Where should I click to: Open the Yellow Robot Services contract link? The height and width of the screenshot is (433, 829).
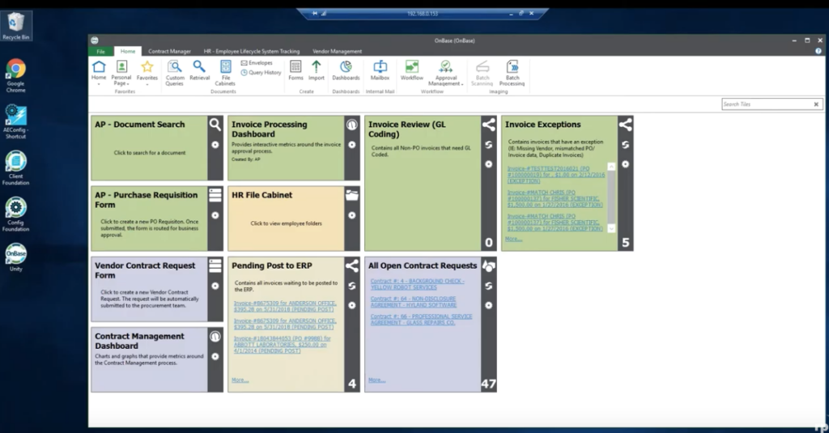pyautogui.click(x=417, y=284)
